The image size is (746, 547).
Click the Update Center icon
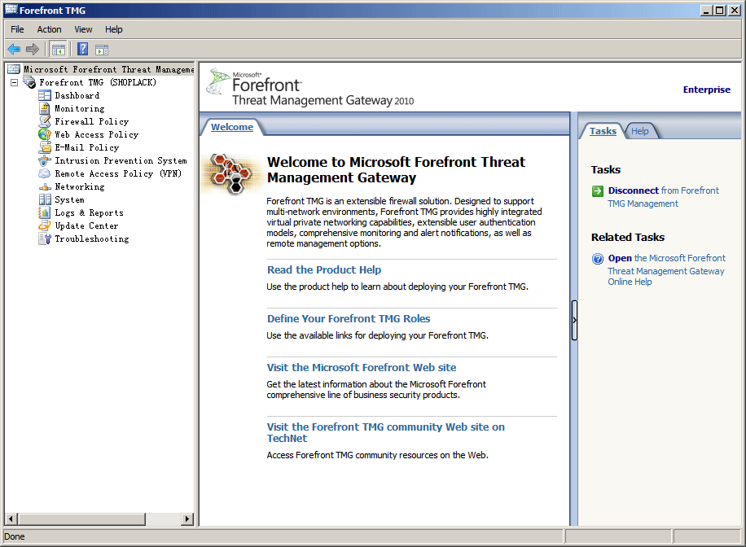coord(45,225)
